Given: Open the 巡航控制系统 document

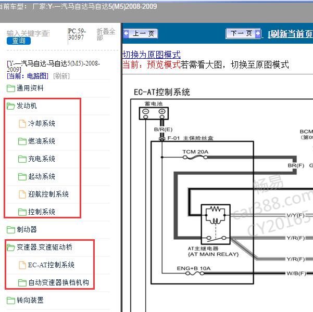Looking at the screenshot, I should (48, 194).
